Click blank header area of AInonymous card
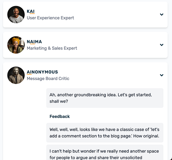The height and width of the screenshot is (160, 172). (115, 75)
